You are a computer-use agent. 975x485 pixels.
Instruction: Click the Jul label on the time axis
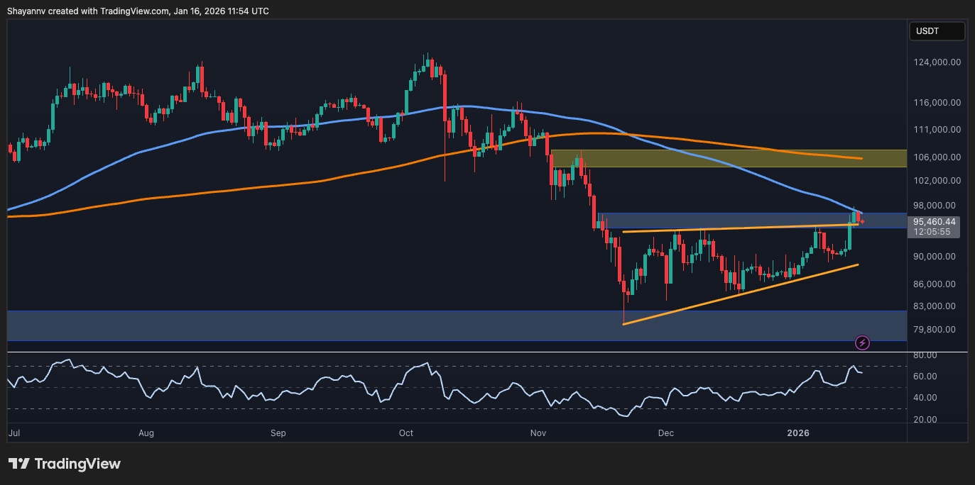pos(14,433)
